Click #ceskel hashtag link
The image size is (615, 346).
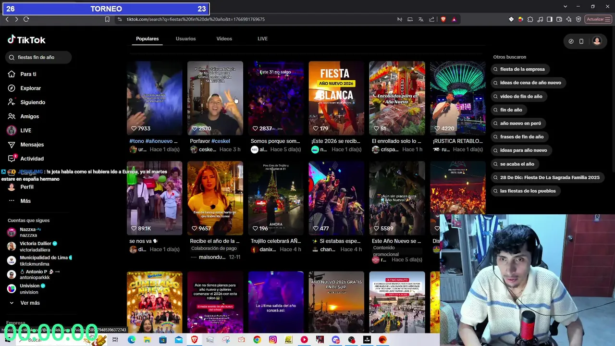[220, 141]
